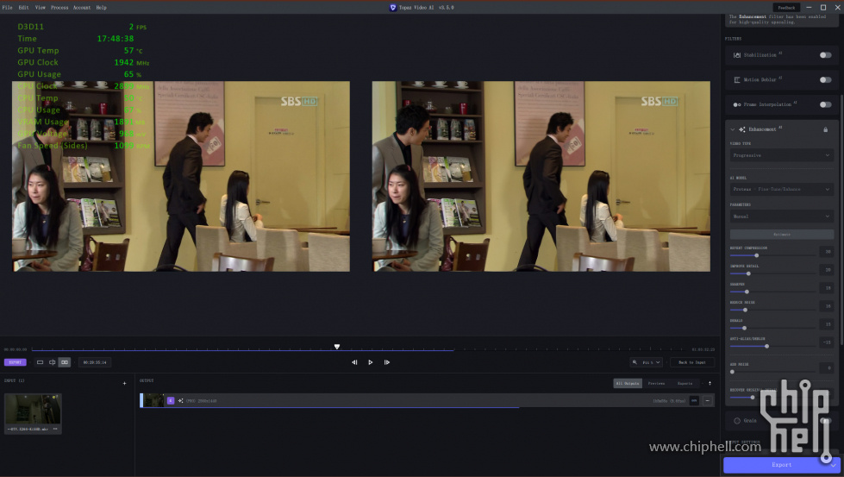
Task: Open the View menu
Action: [x=41, y=8]
